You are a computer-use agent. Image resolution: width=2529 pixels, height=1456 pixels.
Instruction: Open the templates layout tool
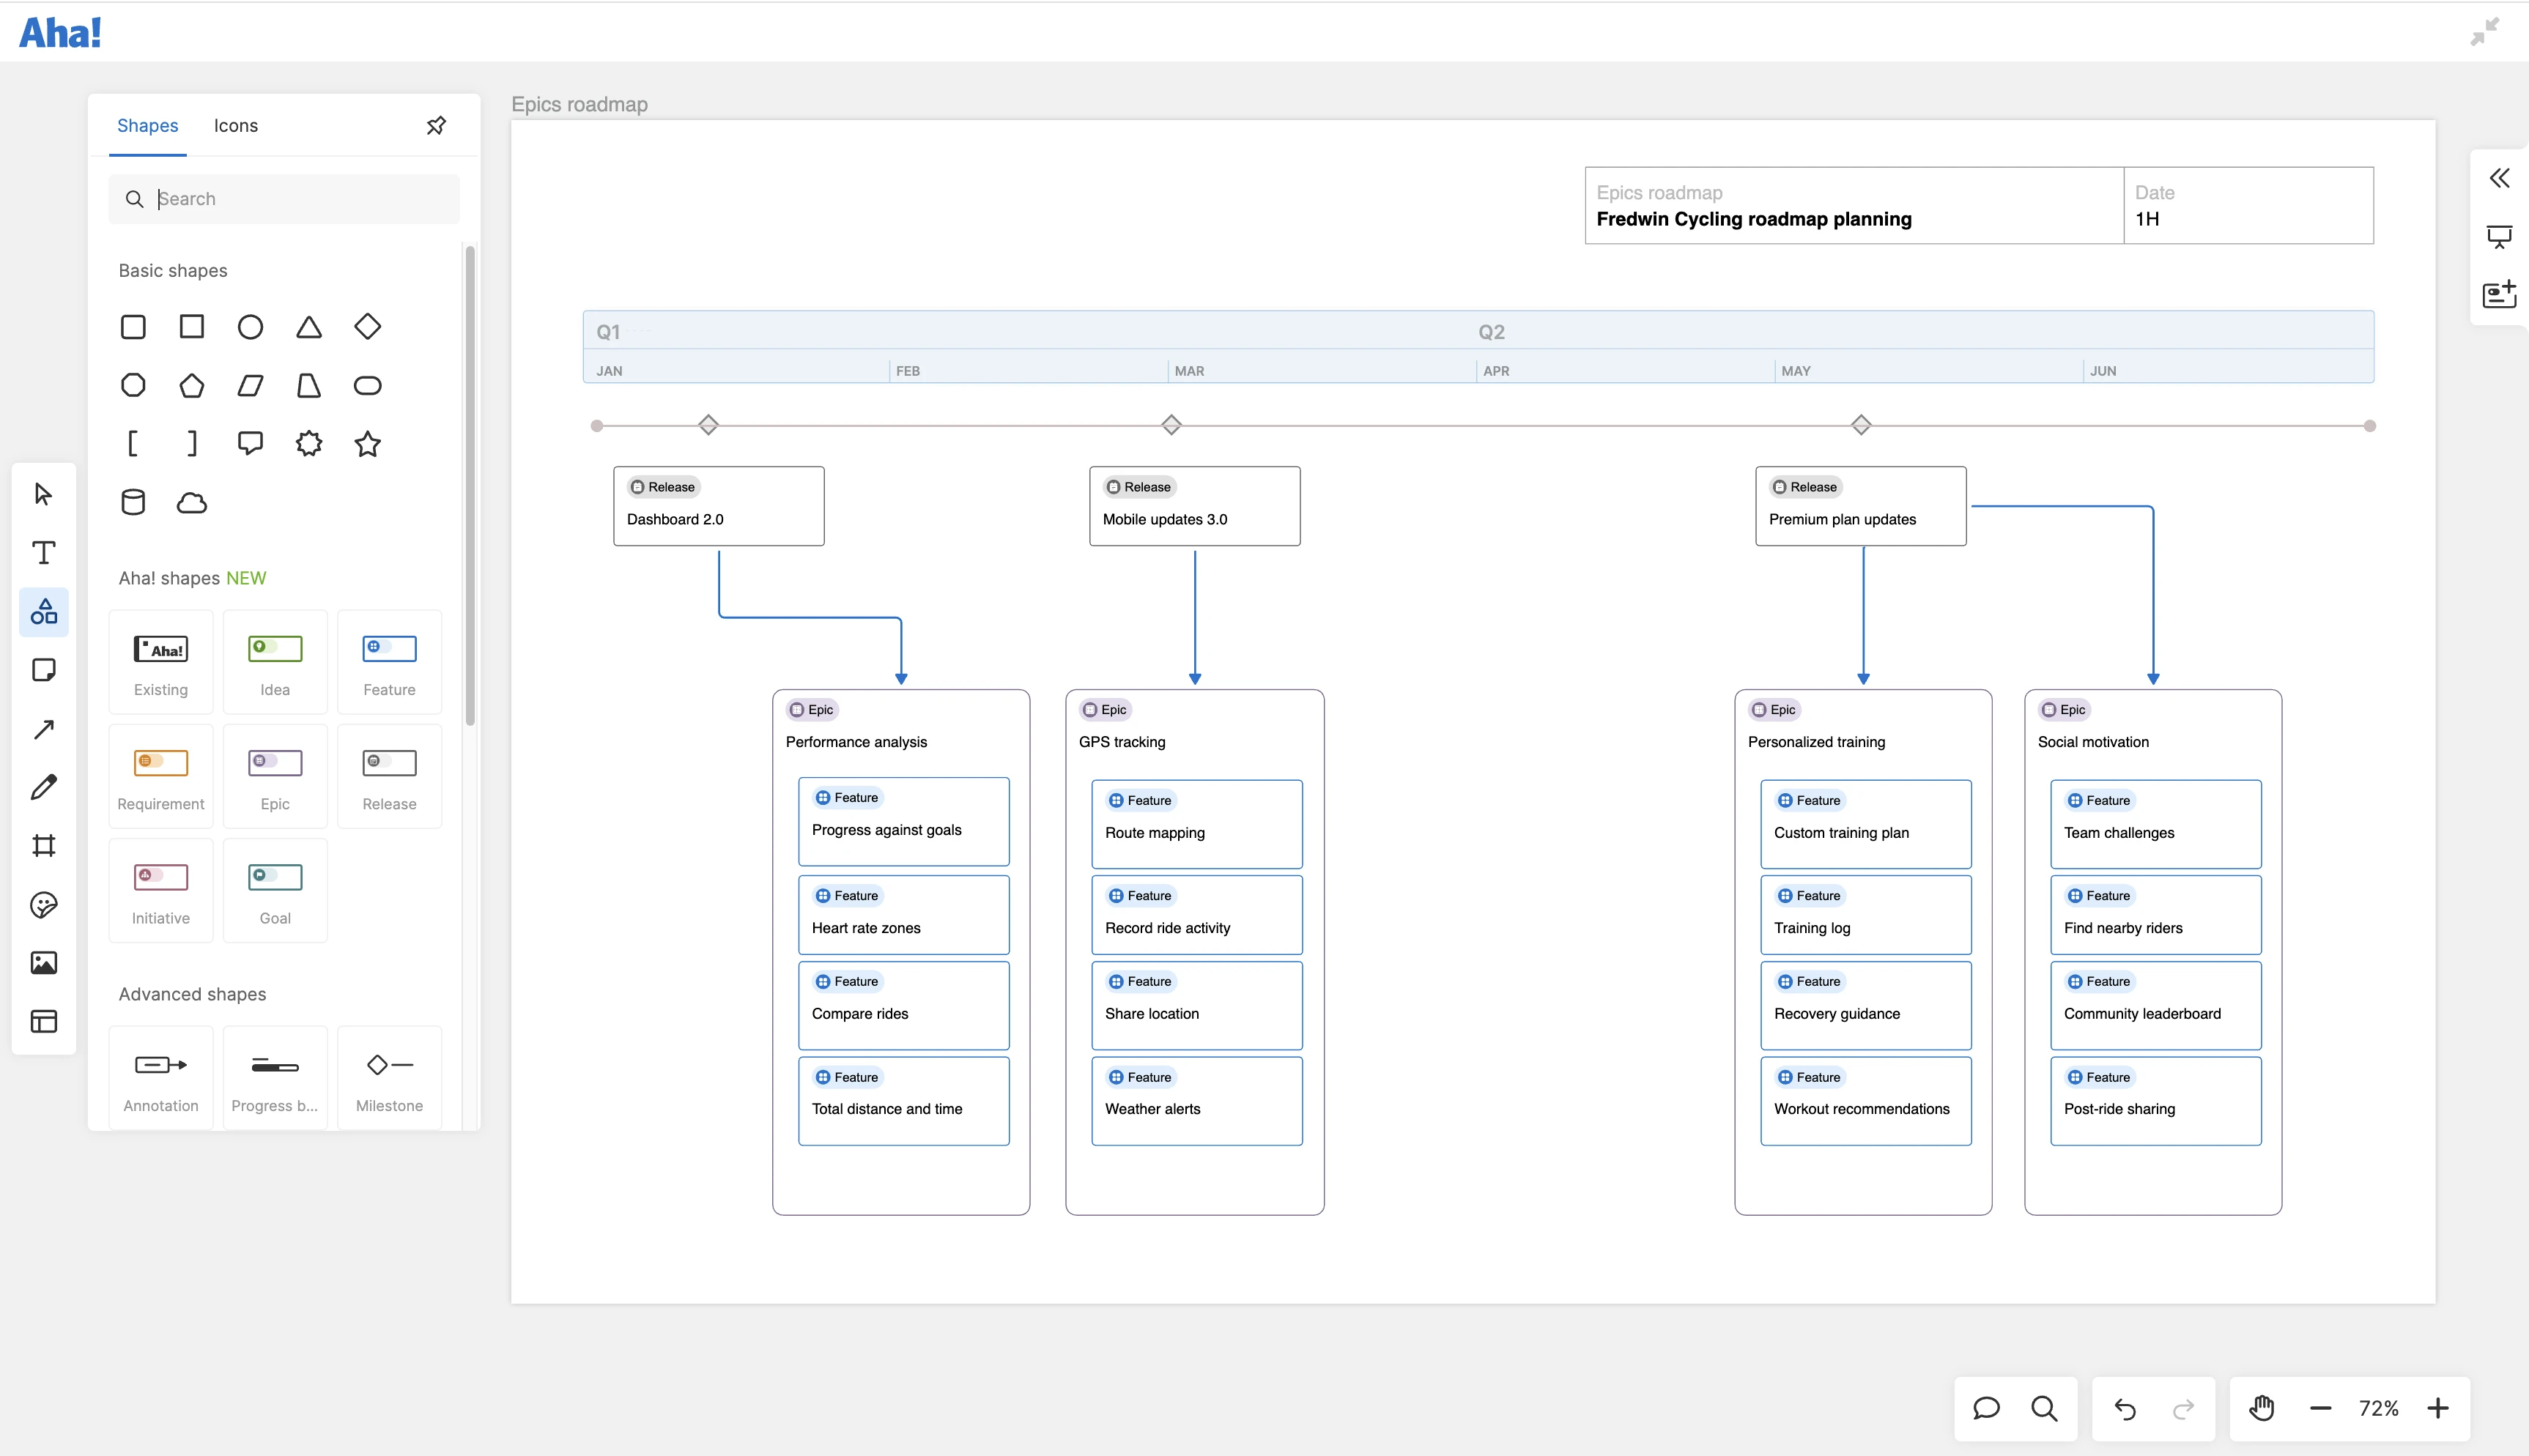click(44, 1021)
